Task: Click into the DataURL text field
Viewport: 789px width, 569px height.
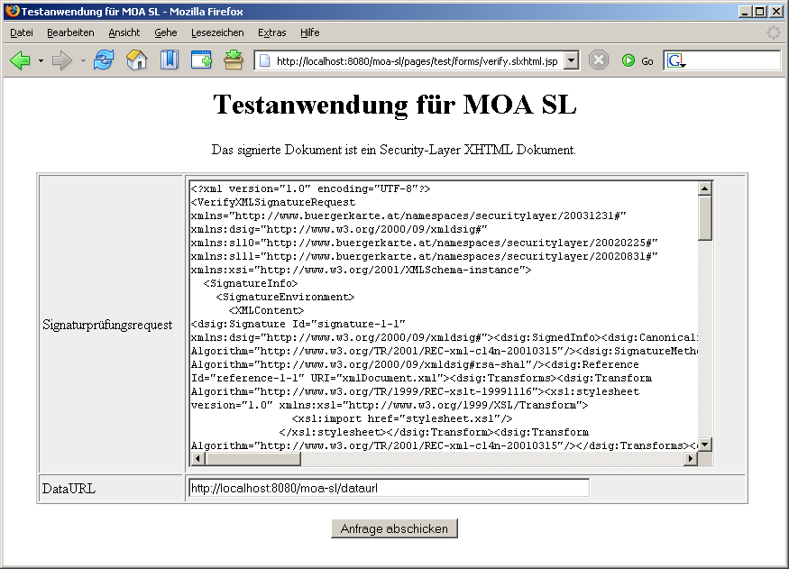Action: click(x=388, y=488)
